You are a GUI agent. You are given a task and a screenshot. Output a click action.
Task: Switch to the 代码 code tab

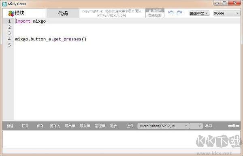(63, 13)
